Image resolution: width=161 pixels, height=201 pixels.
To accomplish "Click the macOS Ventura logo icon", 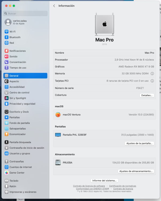I will click(58, 115).
